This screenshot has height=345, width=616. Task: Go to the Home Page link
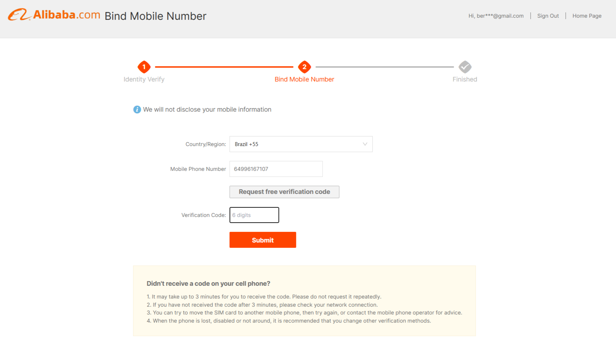[x=587, y=16]
